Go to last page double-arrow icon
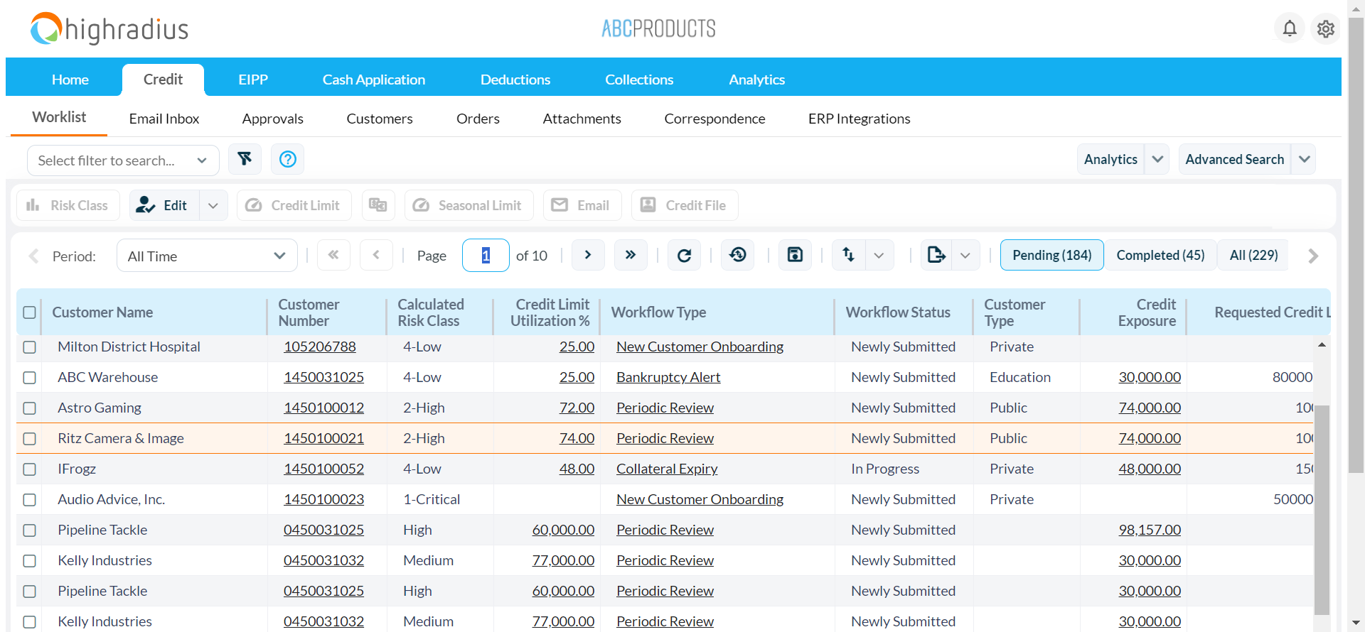 (630, 255)
